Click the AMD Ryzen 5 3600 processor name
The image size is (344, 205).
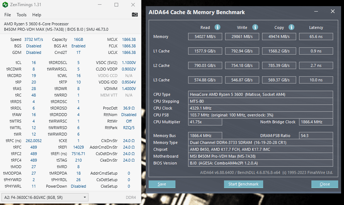point(36,24)
